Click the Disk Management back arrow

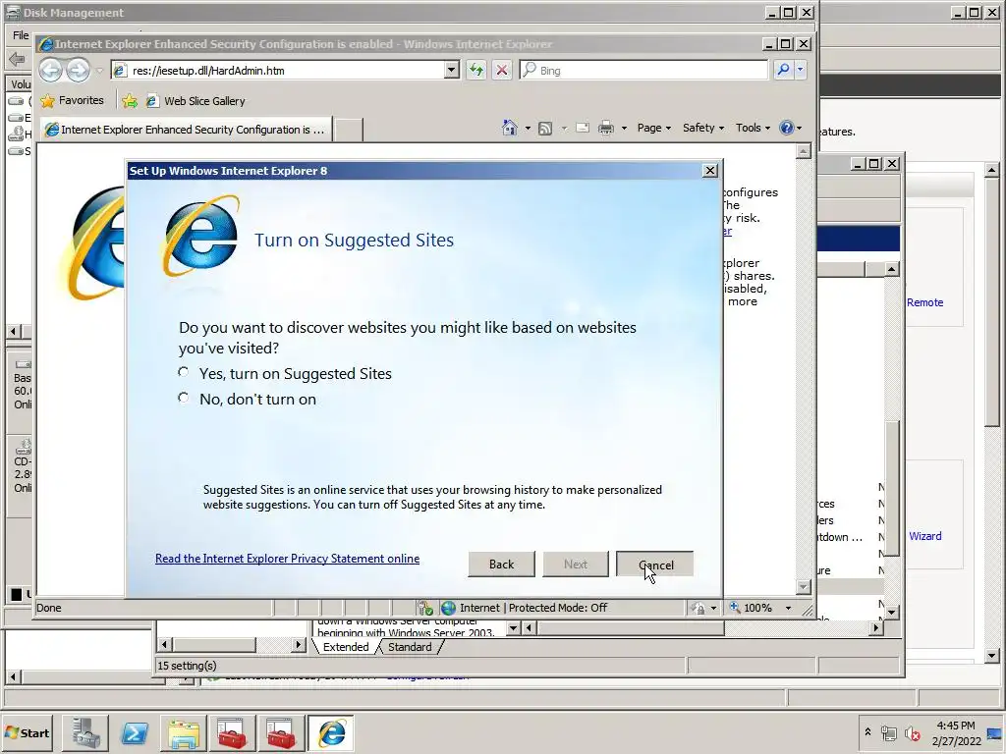point(17,59)
